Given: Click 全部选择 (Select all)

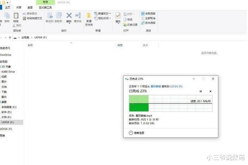Looking at the screenshot, I should point(148,13).
